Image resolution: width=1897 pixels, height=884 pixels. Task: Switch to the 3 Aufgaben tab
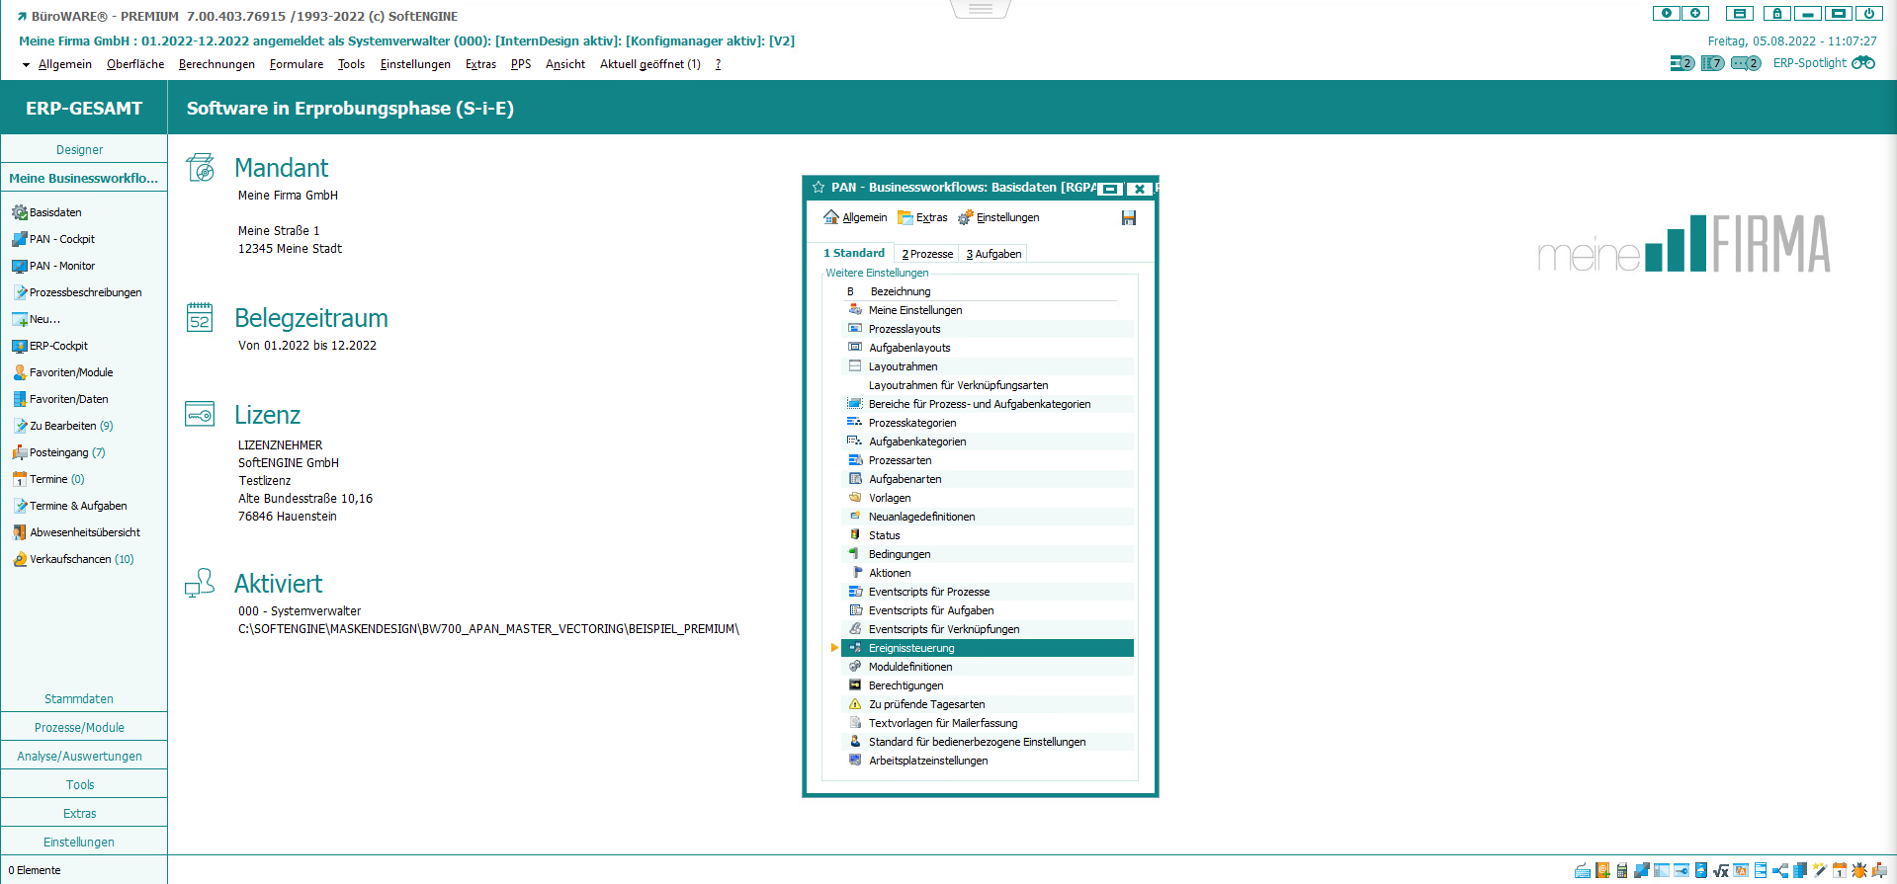click(993, 254)
